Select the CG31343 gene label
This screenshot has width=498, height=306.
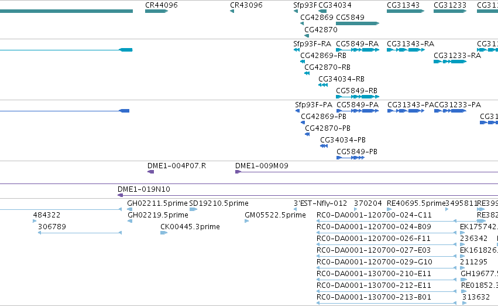click(403, 5)
